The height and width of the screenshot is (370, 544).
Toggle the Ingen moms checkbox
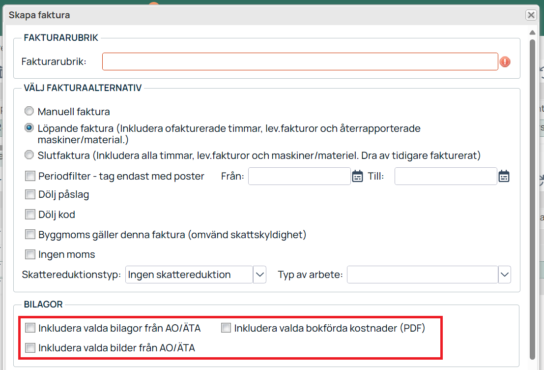30,255
